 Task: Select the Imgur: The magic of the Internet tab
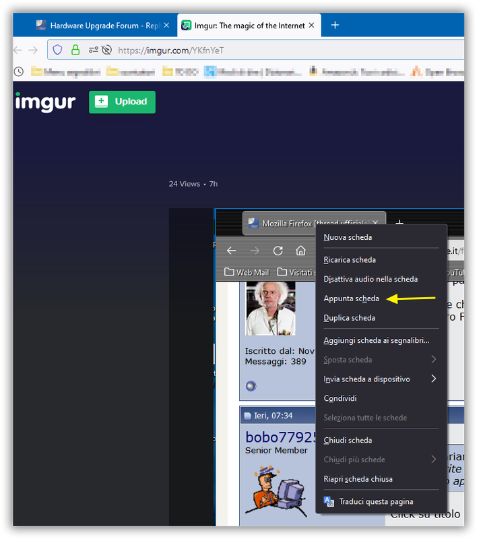click(x=249, y=26)
